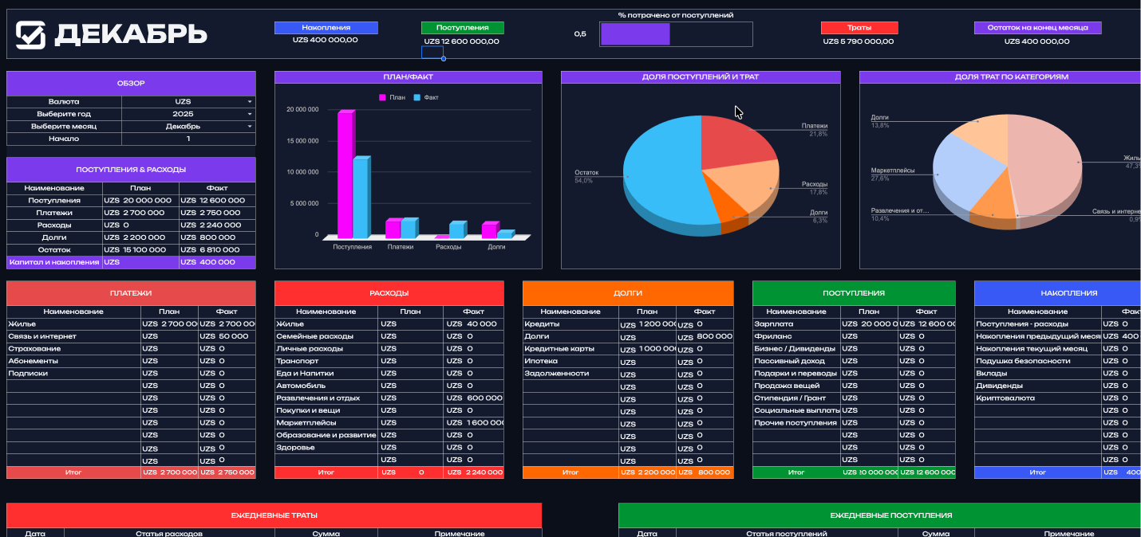Select the Зарплата row name cell
1141x537 pixels.
pos(796,324)
